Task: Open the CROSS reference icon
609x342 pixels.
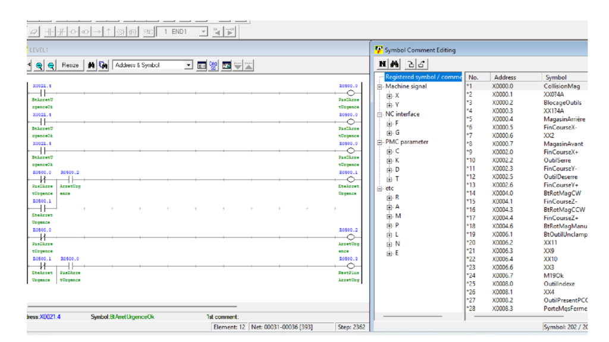Action: (x=214, y=65)
